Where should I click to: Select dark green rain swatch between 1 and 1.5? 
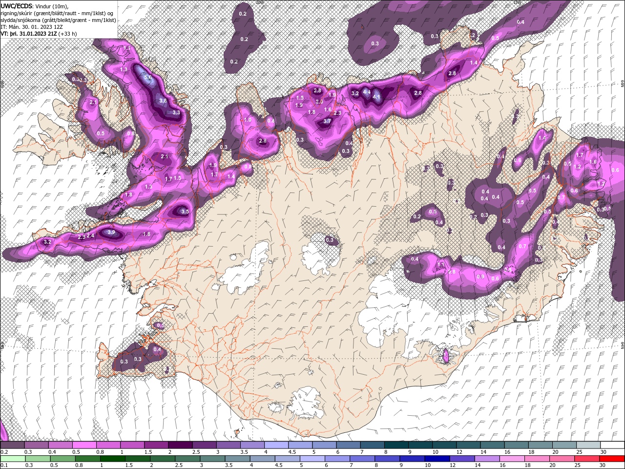tap(113, 459)
